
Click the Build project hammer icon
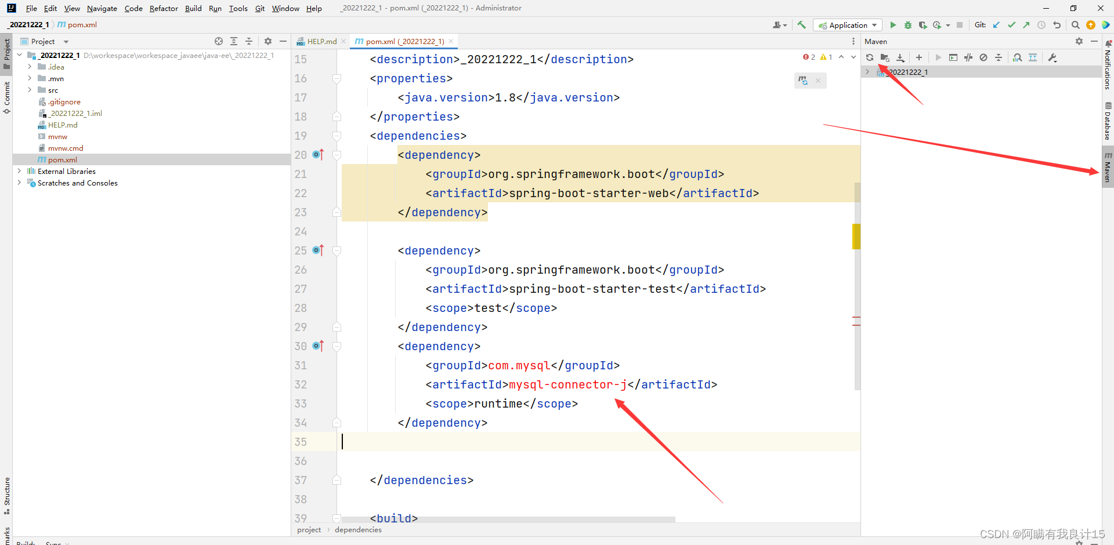[x=801, y=25]
